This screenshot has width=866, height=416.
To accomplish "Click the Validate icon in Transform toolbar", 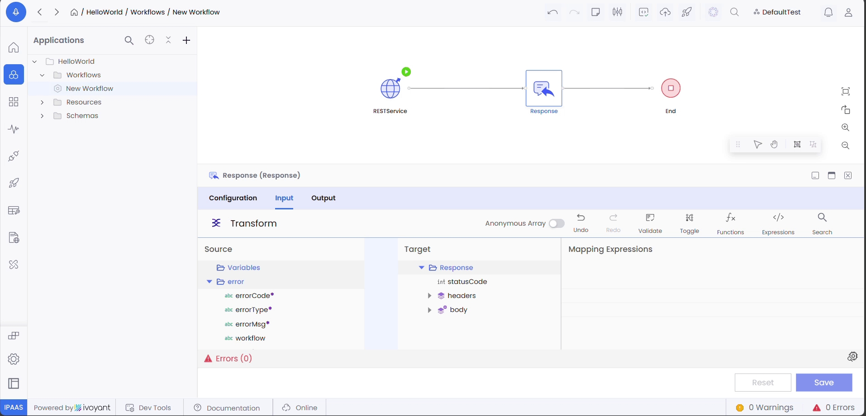I will [x=650, y=218].
